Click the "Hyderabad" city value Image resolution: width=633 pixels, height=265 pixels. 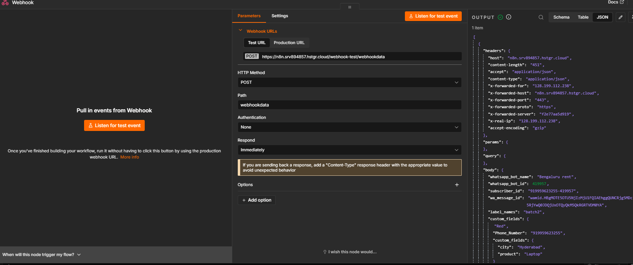point(530,247)
